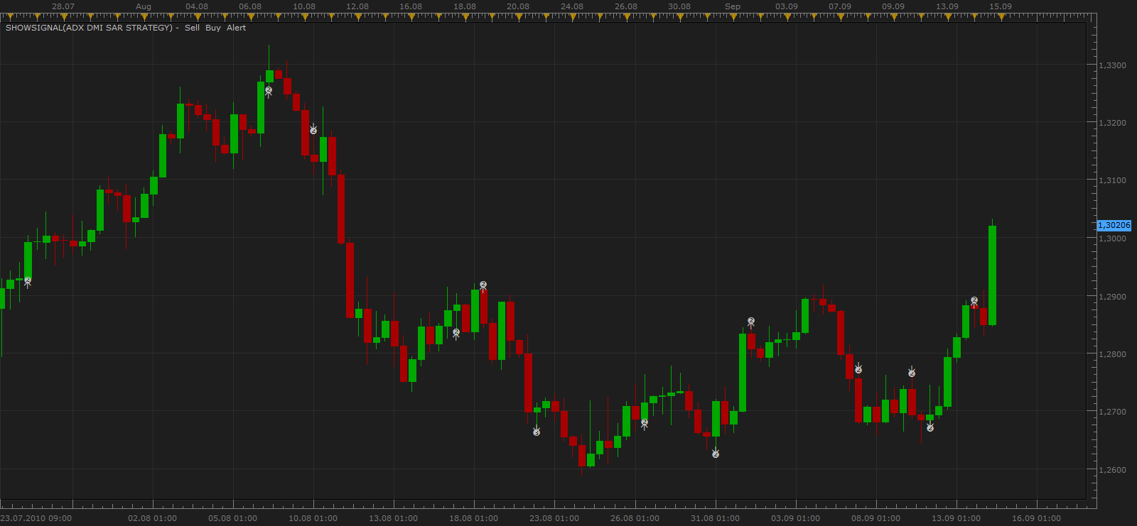This screenshot has width=1137, height=526.
Task: Select the Alert legend label
Action: click(236, 28)
